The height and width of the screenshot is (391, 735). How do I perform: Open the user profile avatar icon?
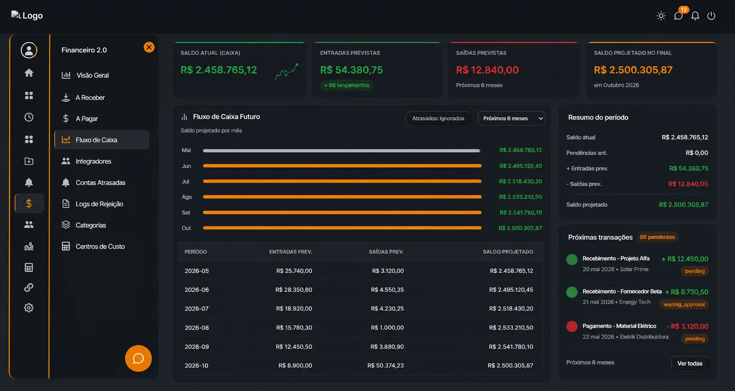tap(29, 50)
